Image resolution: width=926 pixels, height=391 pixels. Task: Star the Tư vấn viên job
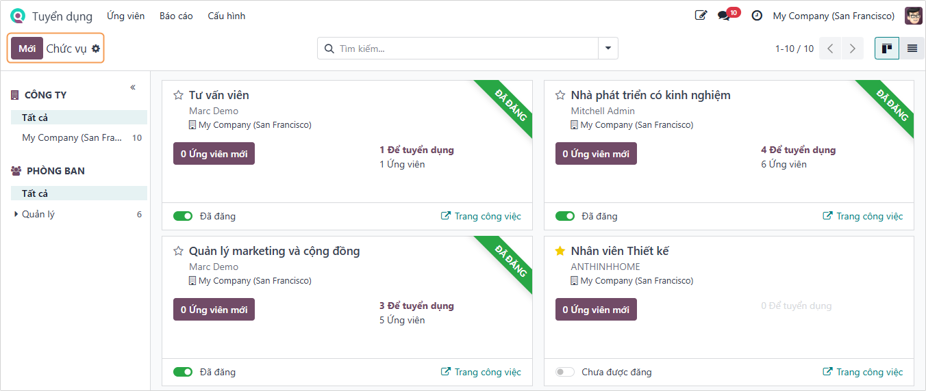click(x=179, y=96)
